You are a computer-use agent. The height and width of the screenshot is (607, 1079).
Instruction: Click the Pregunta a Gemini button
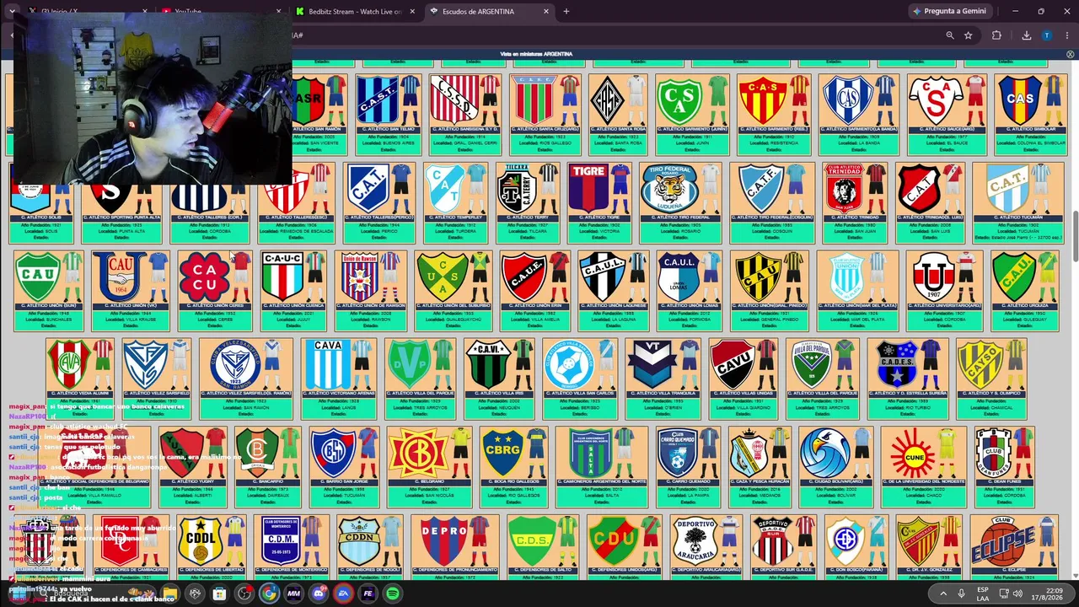(950, 12)
